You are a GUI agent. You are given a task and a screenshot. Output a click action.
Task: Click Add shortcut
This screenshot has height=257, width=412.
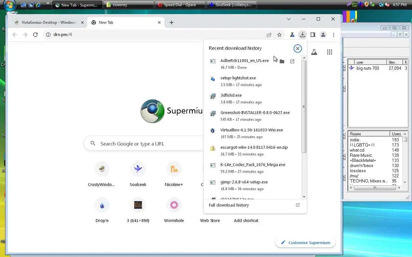246,220
